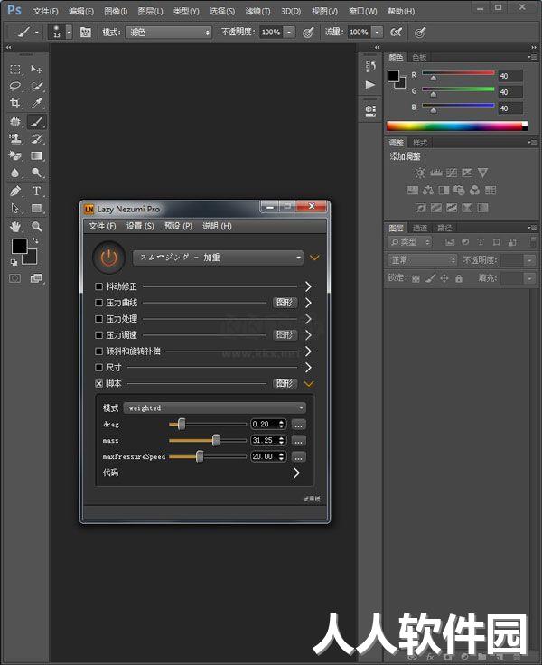The width and height of the screenshot is (542, 665).
Task: Open the flow 100% dropdown arrow
Action: 377,33
